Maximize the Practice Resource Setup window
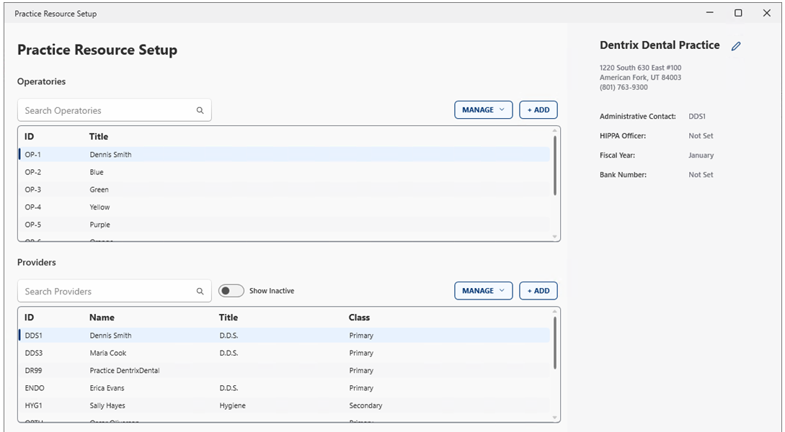785x432 pixels. 738,13
